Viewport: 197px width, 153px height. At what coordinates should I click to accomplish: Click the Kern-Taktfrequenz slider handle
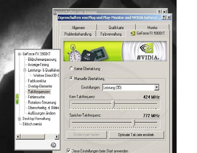113,104
